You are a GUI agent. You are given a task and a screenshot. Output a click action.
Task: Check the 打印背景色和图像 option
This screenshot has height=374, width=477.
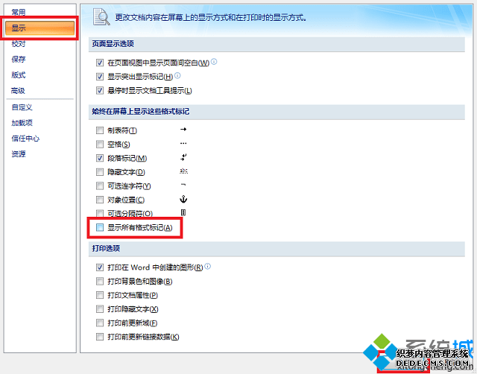coord(100,281)
